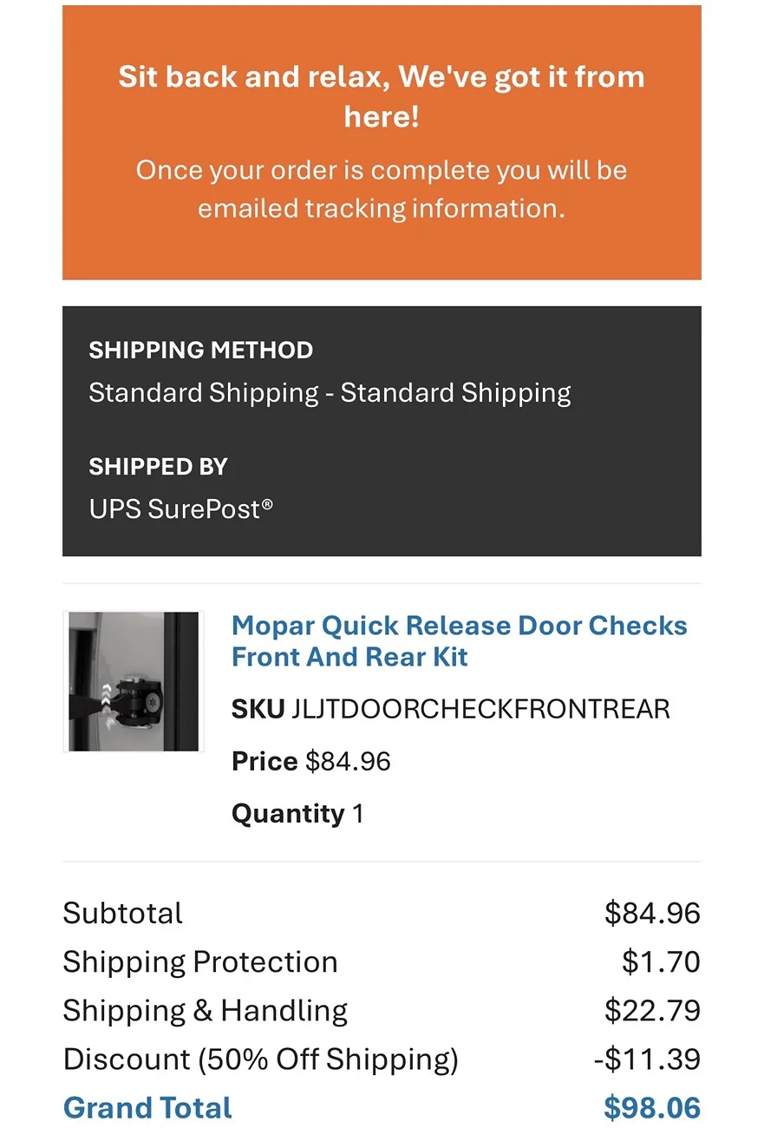
Task: Click the UPS SurePost carrier text
Action: pos(181,508)
